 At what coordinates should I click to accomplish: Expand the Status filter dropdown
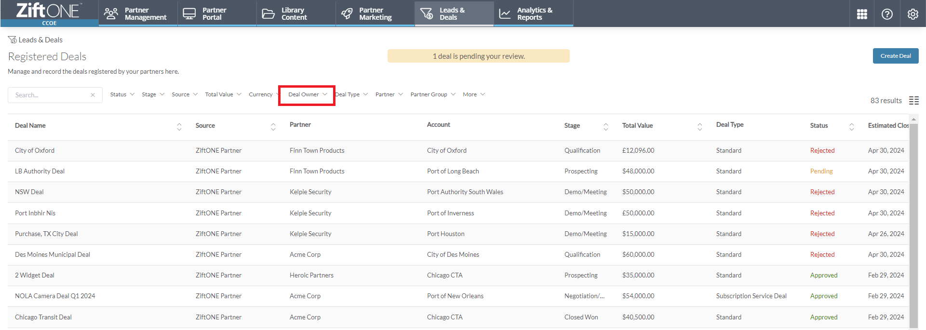pyautogui.click(x=122, y=94)
